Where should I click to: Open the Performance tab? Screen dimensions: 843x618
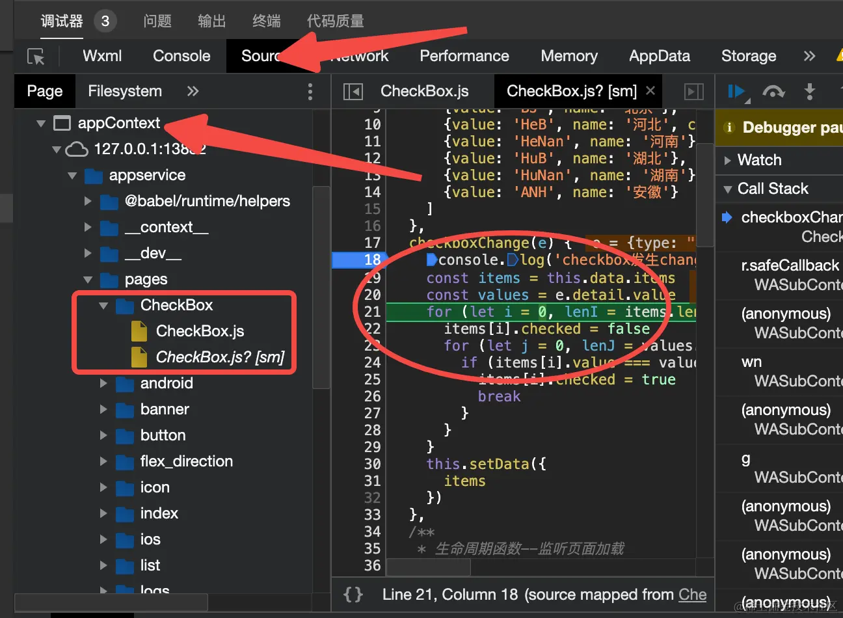(x=464, y=56)
